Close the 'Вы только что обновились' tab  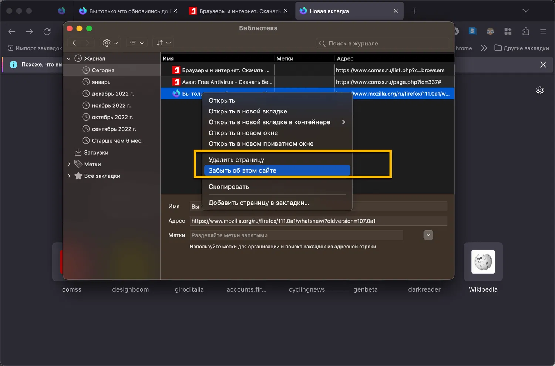point(175,11)
